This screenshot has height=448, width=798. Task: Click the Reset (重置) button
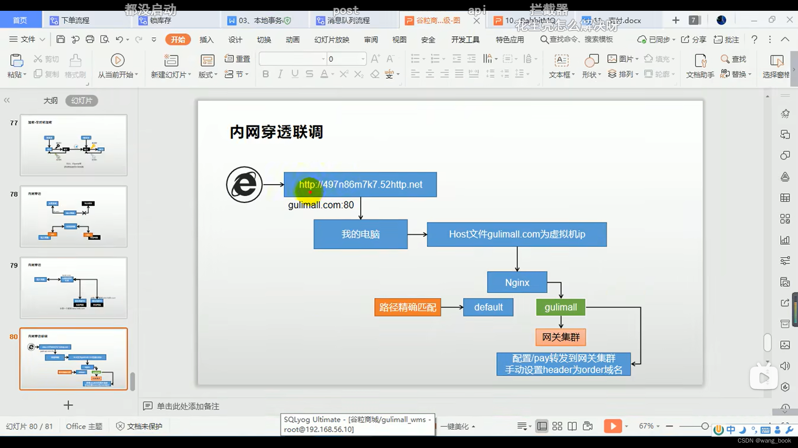(237, 59)
